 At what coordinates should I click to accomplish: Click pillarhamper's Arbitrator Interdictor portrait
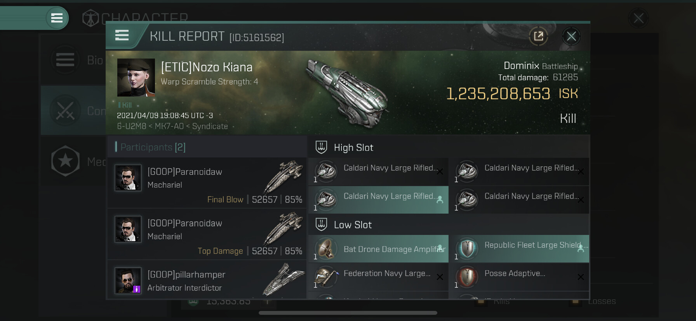tap(128, 281)
